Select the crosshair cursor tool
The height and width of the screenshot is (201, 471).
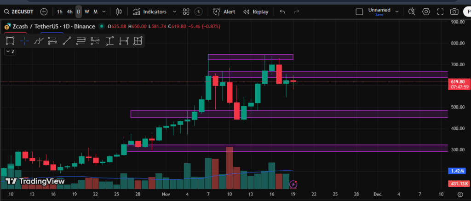click(x=24, y=41)
